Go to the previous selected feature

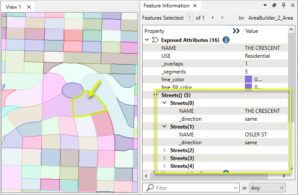point(212,18)
